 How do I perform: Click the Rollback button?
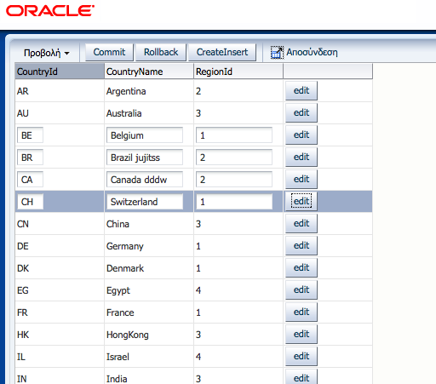(161, 52)
